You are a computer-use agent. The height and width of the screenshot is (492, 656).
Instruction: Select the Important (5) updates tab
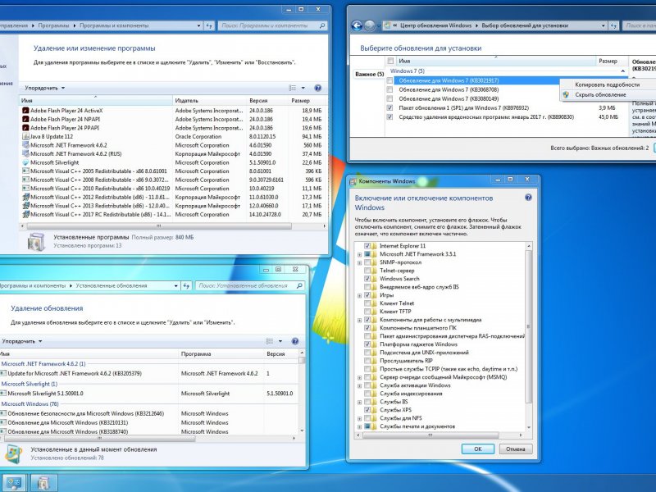coord(370,74)
